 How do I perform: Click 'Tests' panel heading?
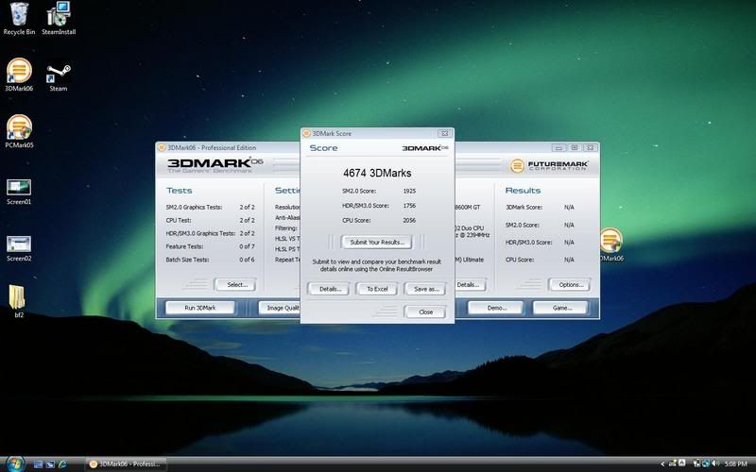[x=179, y=191]
